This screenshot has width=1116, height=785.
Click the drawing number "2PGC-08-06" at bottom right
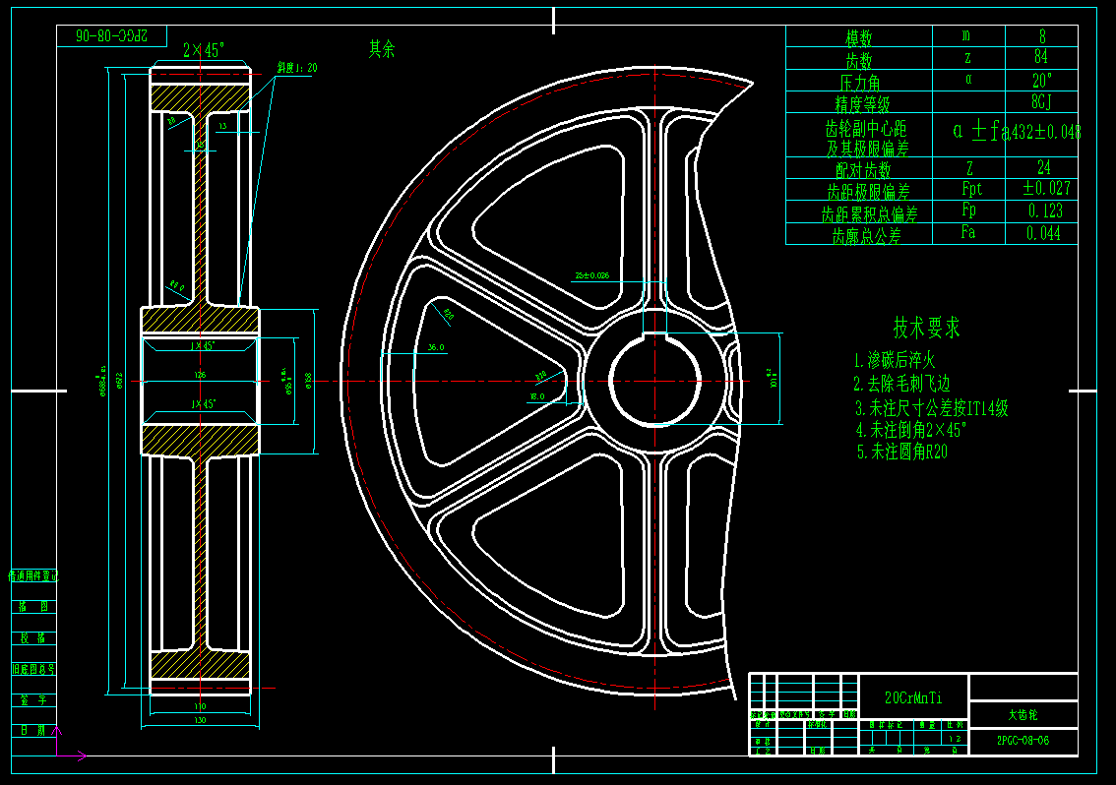[1023, 740]
